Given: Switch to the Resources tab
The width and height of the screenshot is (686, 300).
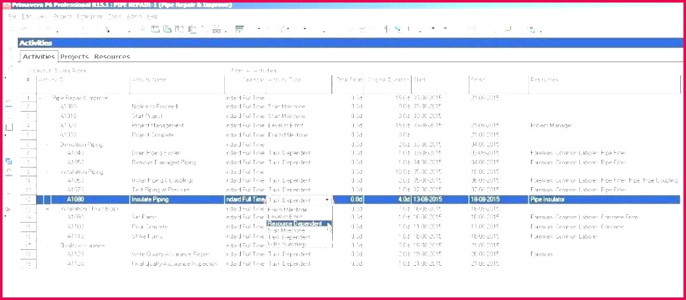Looking at the screenshot, I should click(112, 57).
